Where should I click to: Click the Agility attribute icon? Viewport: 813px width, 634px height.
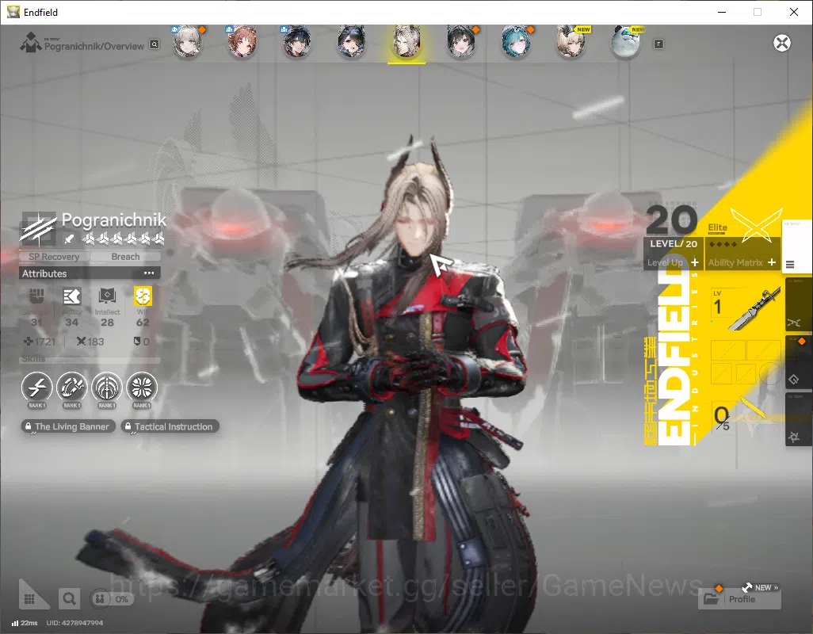71,296
